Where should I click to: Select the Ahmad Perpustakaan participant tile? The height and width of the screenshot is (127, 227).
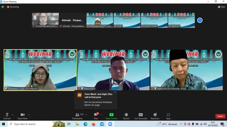73,20
